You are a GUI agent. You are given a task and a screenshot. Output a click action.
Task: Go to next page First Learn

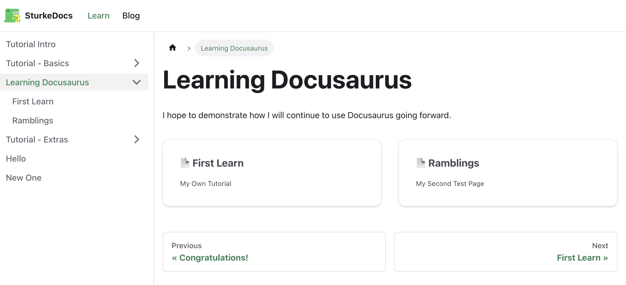click(506, 252)
